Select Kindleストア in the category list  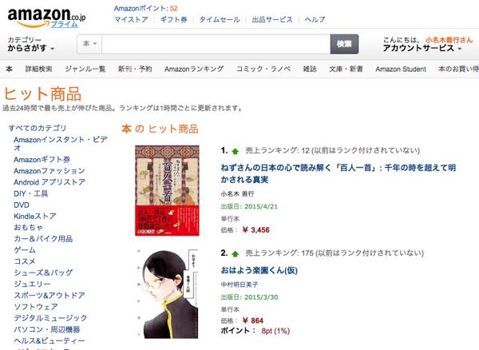[35, 216]
